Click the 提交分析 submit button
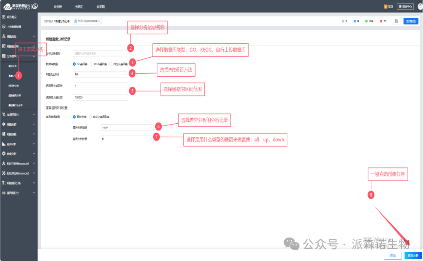 412,256
